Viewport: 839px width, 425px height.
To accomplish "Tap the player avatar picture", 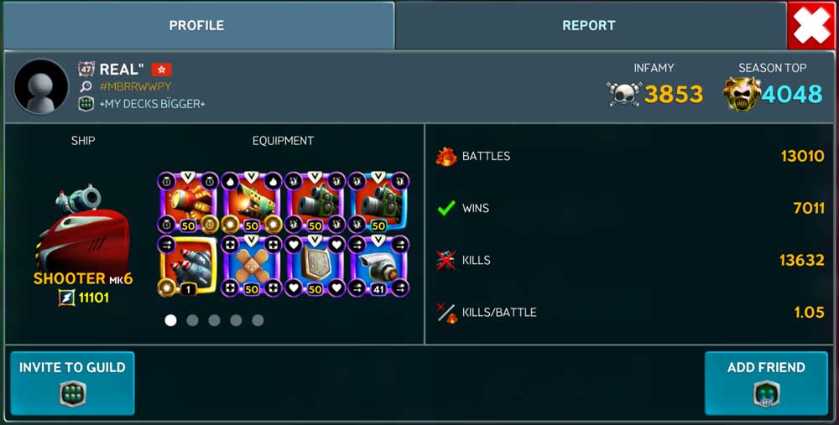I will [41, 86].
